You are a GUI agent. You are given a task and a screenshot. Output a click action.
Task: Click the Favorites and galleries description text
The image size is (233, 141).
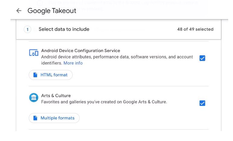tap(104, 102)
